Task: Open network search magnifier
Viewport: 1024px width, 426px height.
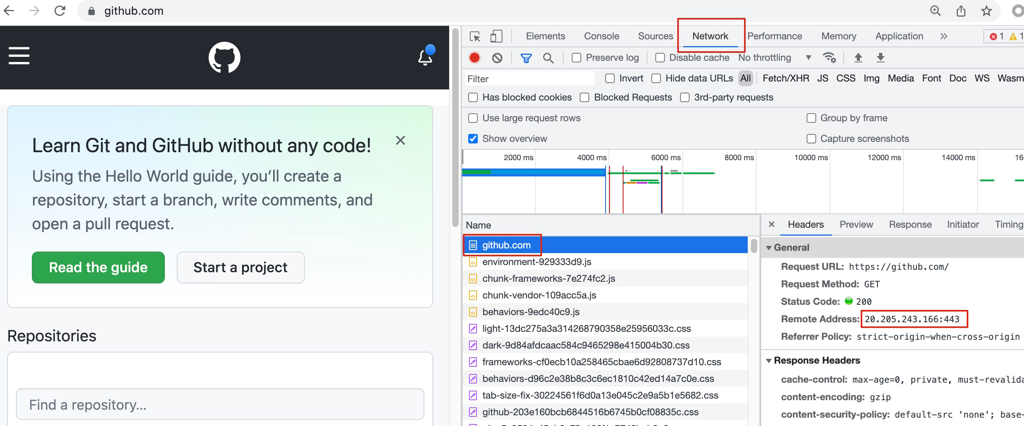Action: click(x=548, y=58)
